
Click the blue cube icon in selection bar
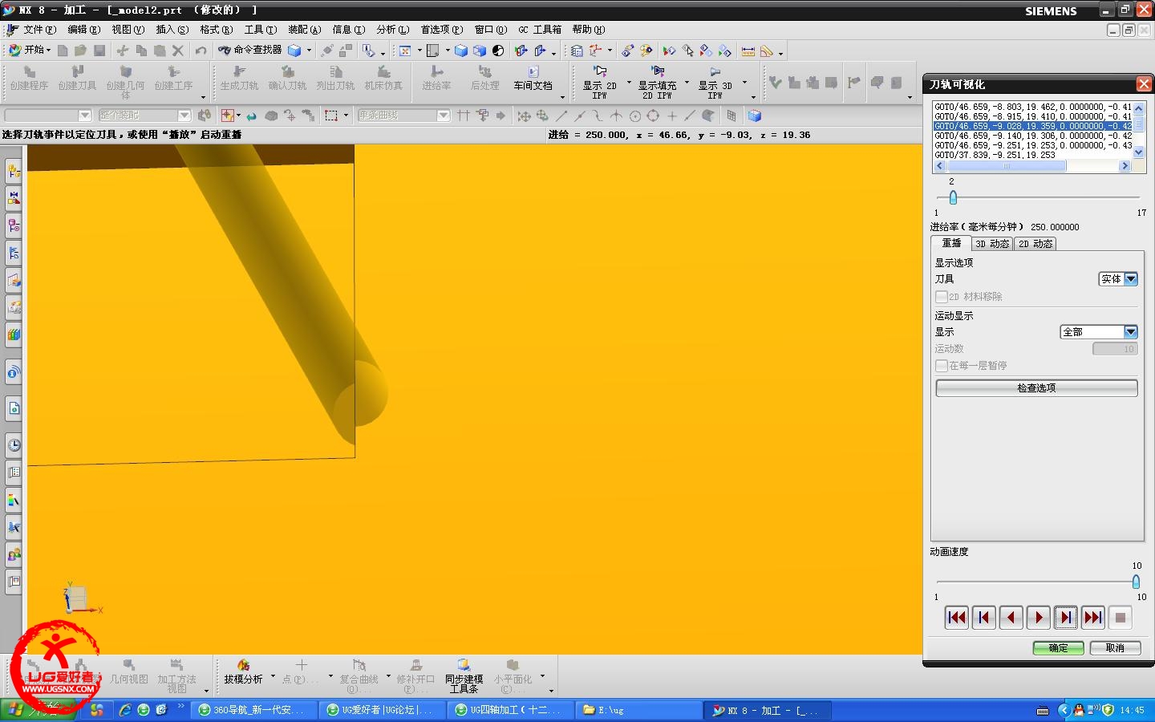point(754,116)
